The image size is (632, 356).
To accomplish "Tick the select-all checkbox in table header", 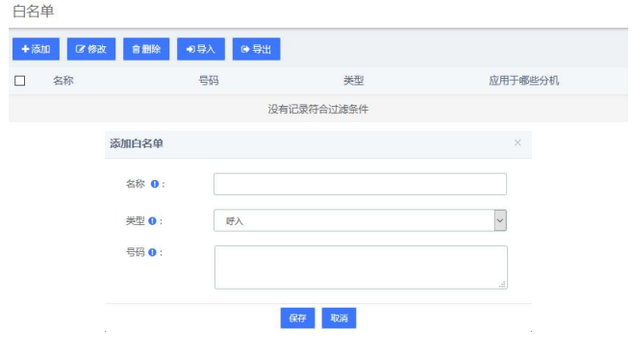I will [x=20, y=81].
